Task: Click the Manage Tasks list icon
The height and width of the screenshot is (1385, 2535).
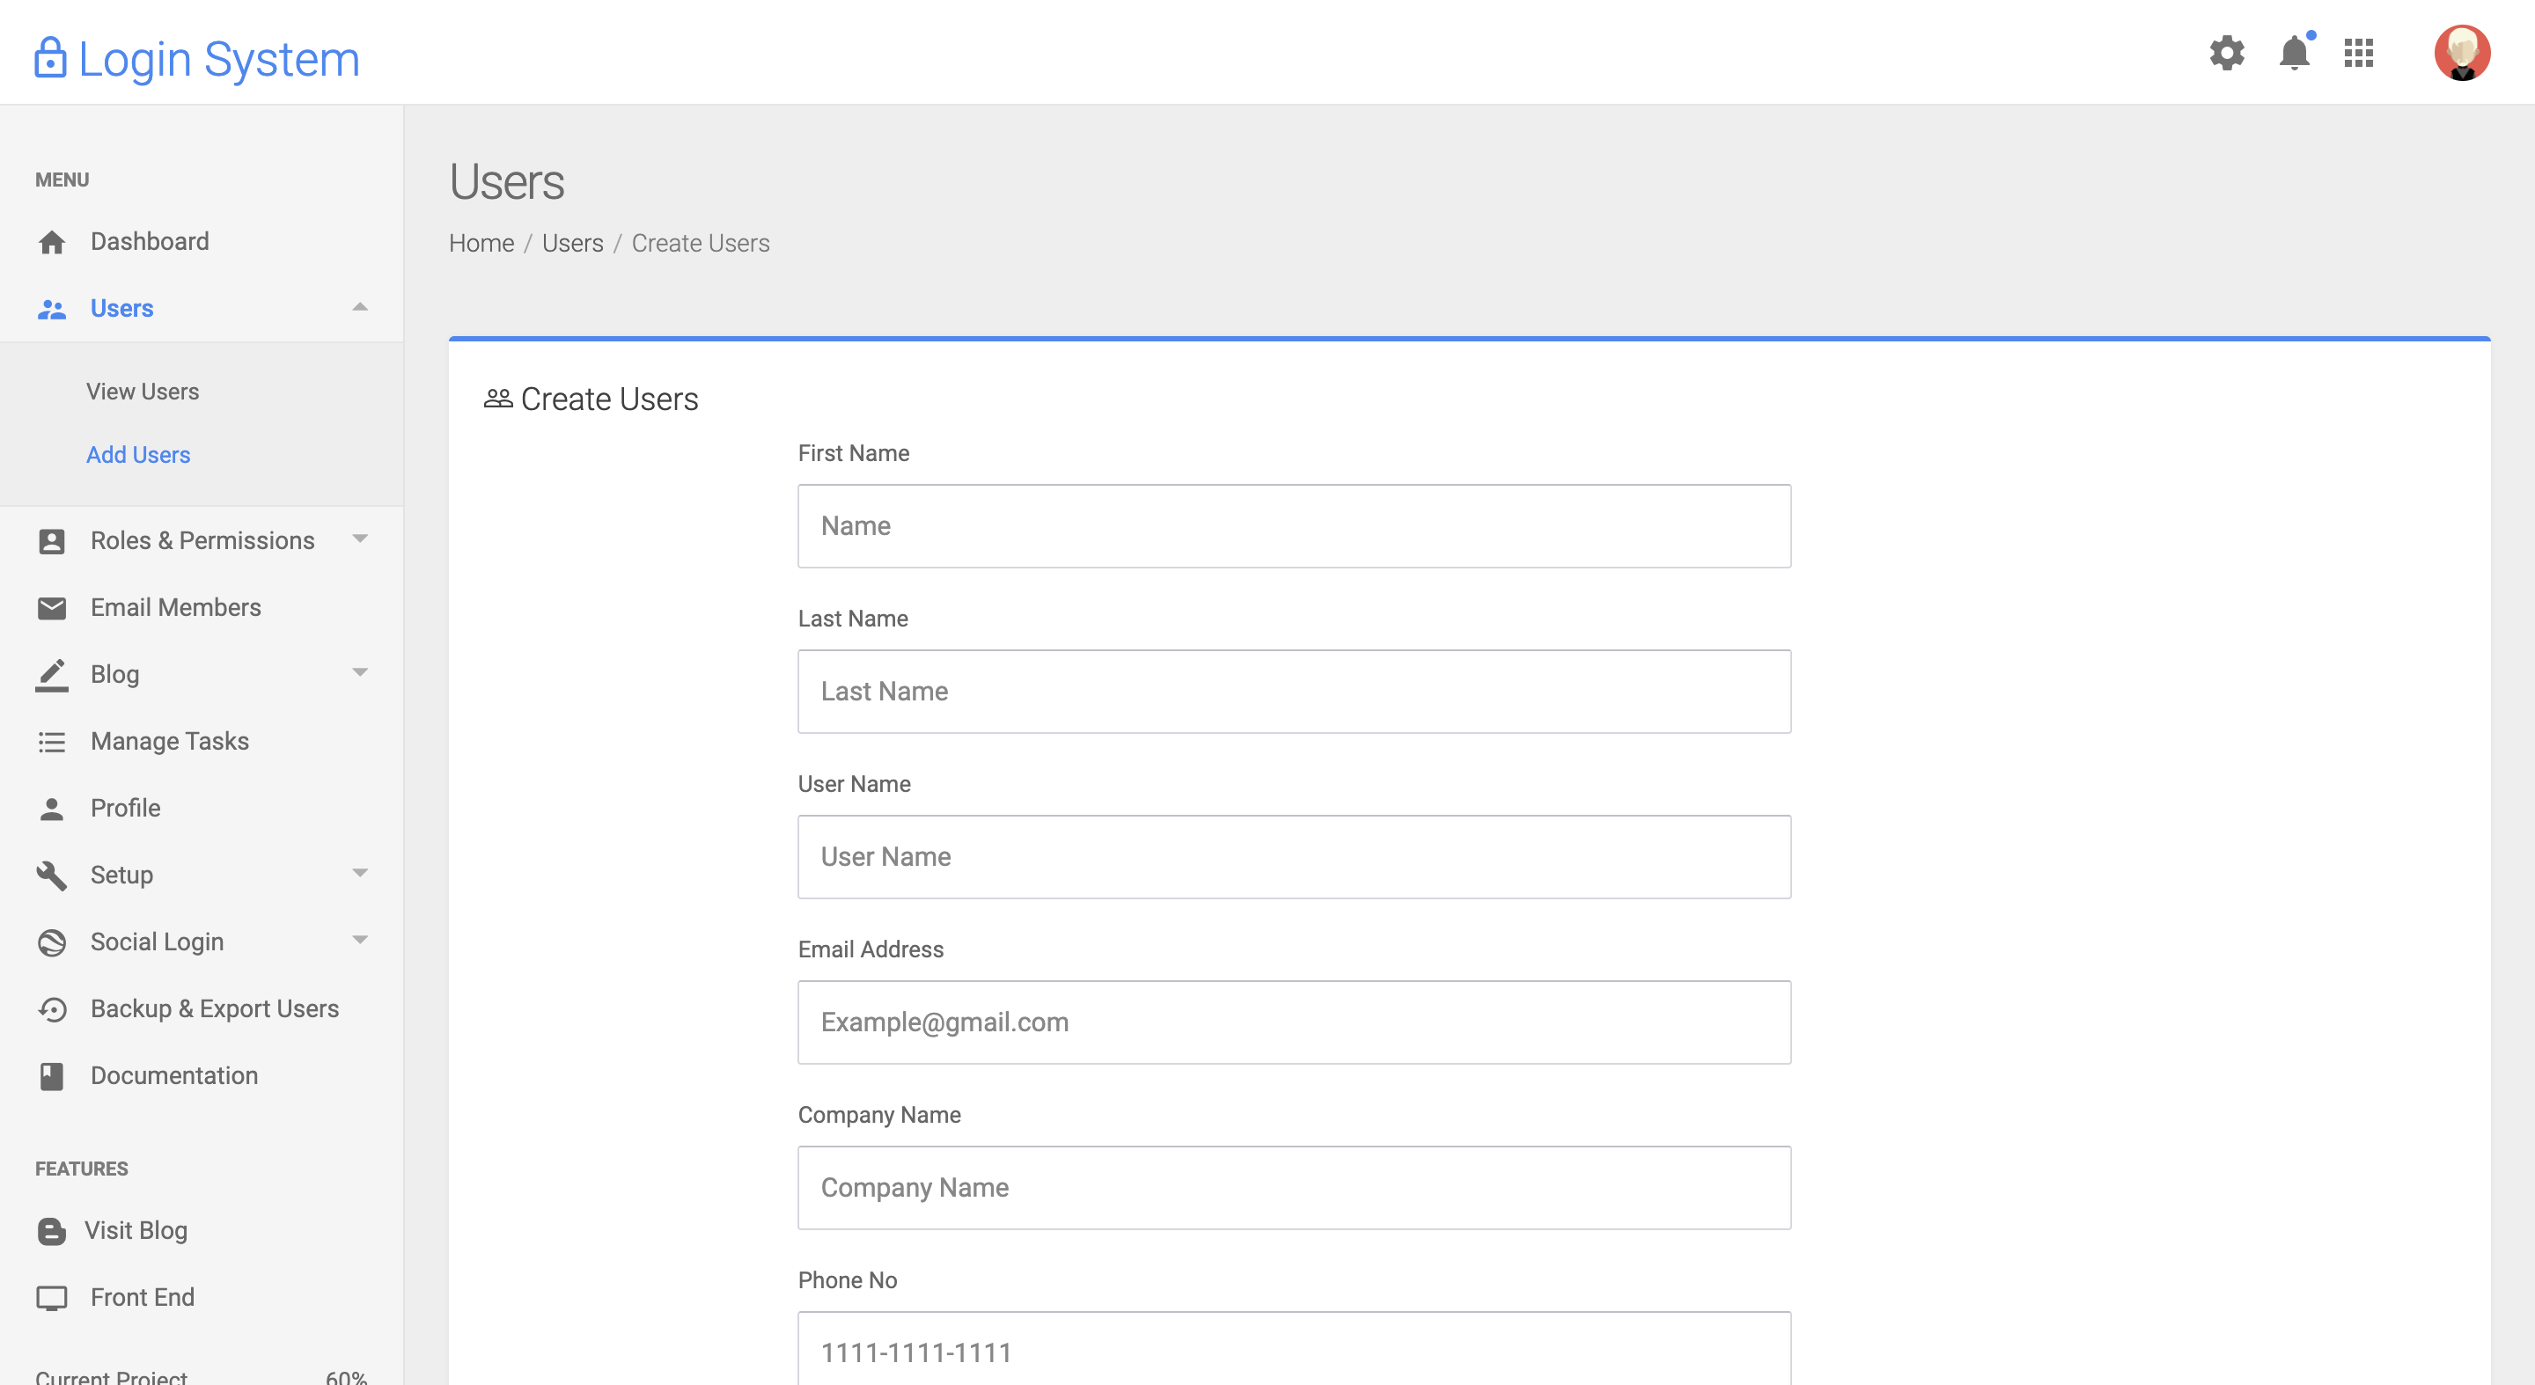Action: coord(51,742)
